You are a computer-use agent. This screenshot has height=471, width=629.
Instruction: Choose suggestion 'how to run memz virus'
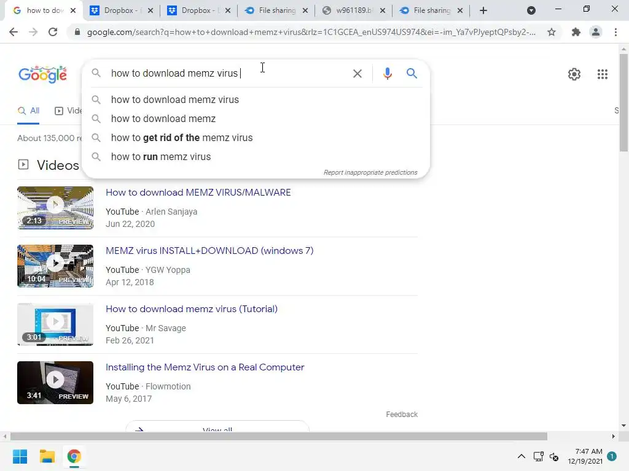(x=256, y=156)
